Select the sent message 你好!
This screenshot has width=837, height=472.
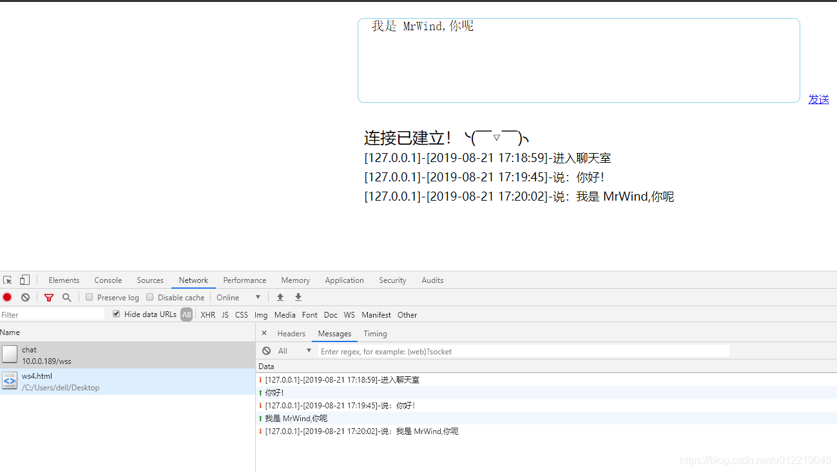pyautogui.click(x=546, y=392)
